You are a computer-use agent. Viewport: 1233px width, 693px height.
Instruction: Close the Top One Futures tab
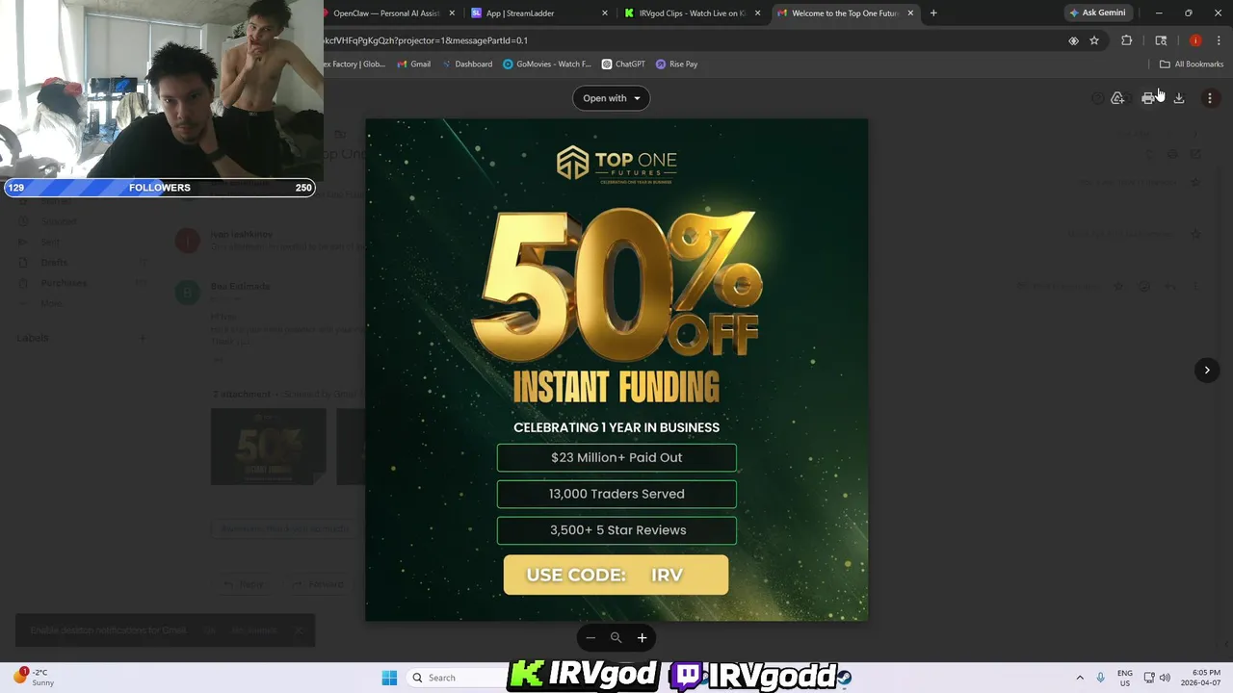(910, 13)
